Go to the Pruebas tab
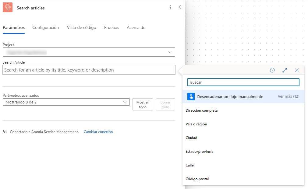The width and height of the screenshot is (308, 189). click(112, 27)
